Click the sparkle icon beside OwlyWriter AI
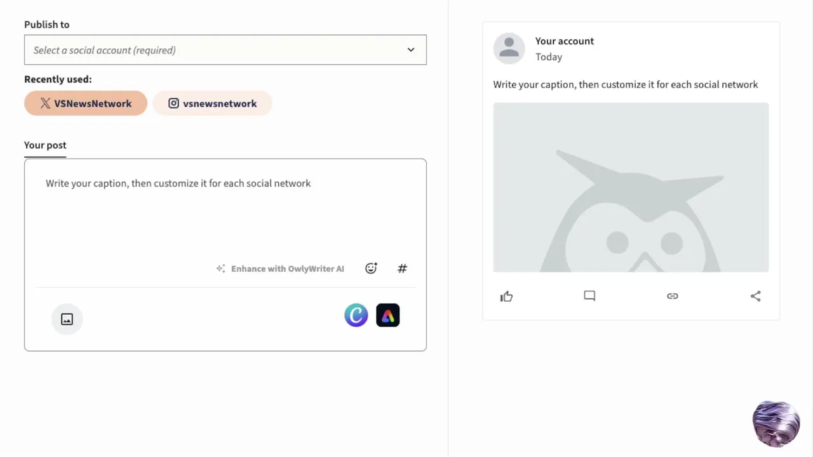Viewport: 813px width, 457px height. [x=220, y=268]
